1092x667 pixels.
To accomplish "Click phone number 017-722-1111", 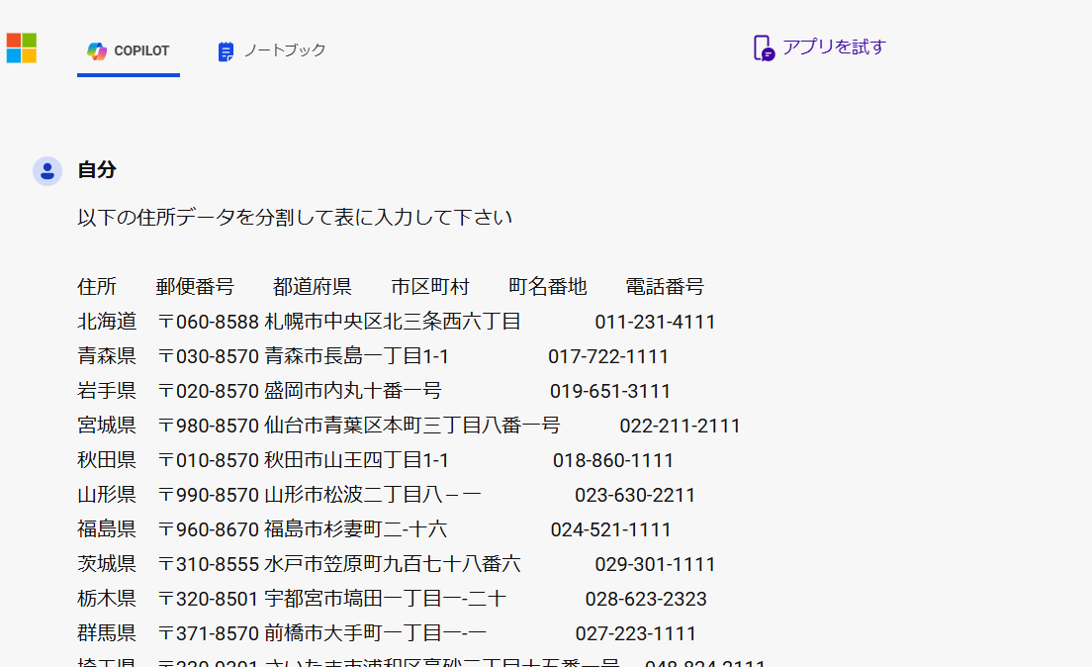I will coord(608,357).
